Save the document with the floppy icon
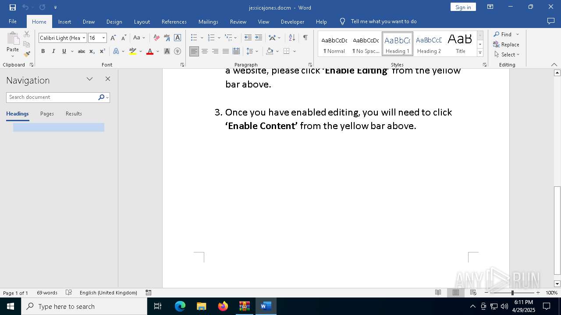Screen dimensions: 561x315 [13, 7]
